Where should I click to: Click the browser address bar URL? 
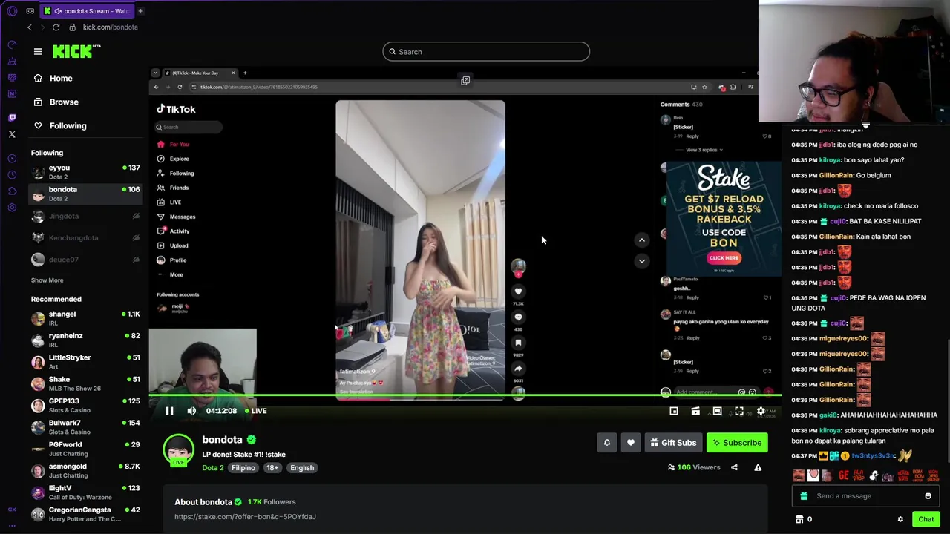(110, 27)
